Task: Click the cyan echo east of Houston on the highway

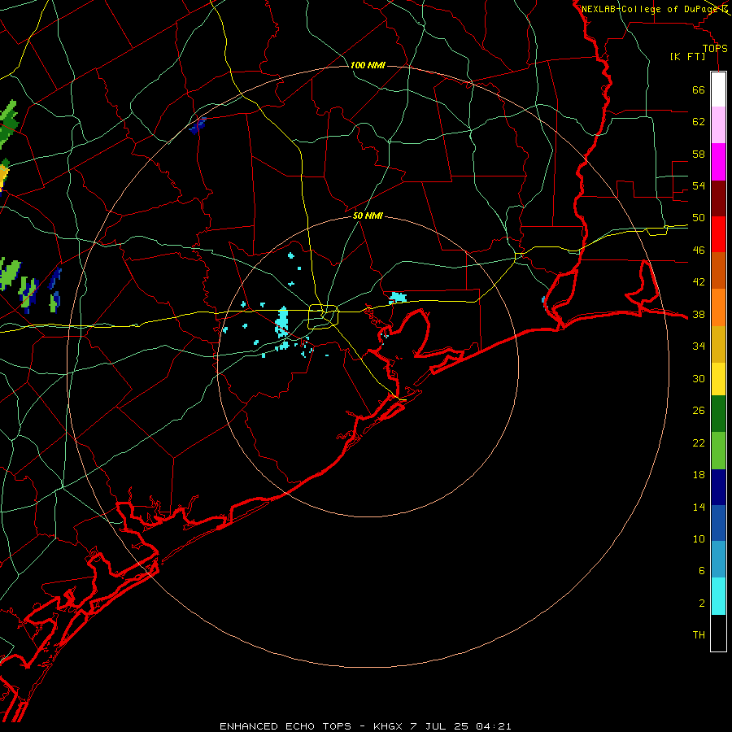Action: click(398, 298)
